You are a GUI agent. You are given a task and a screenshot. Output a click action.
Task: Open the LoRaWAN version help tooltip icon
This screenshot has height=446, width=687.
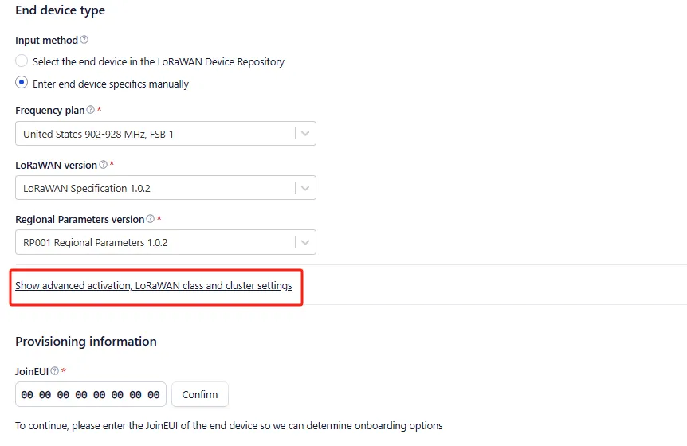[103, 165]
